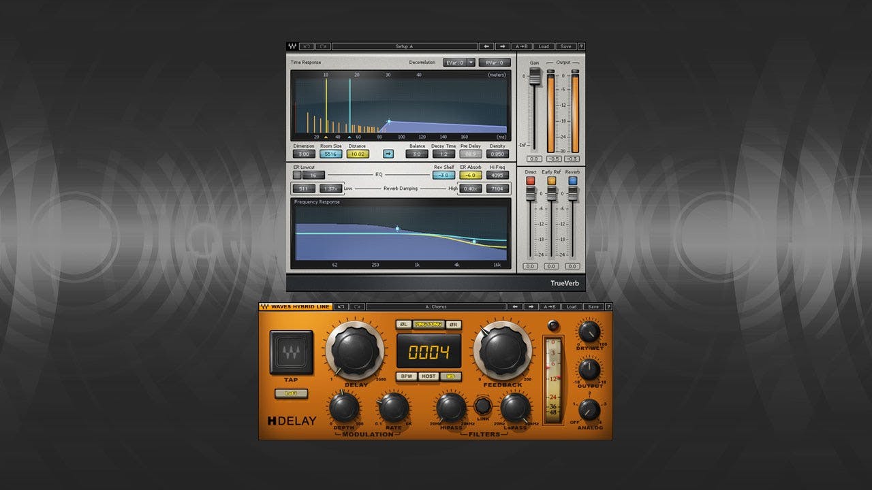
Task: Click the Waves logo in the TrueVerb toolbar
Action: [292, 46]
